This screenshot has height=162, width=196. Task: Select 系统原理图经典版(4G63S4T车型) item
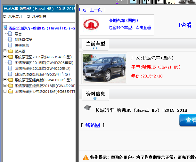click(42, 74)
